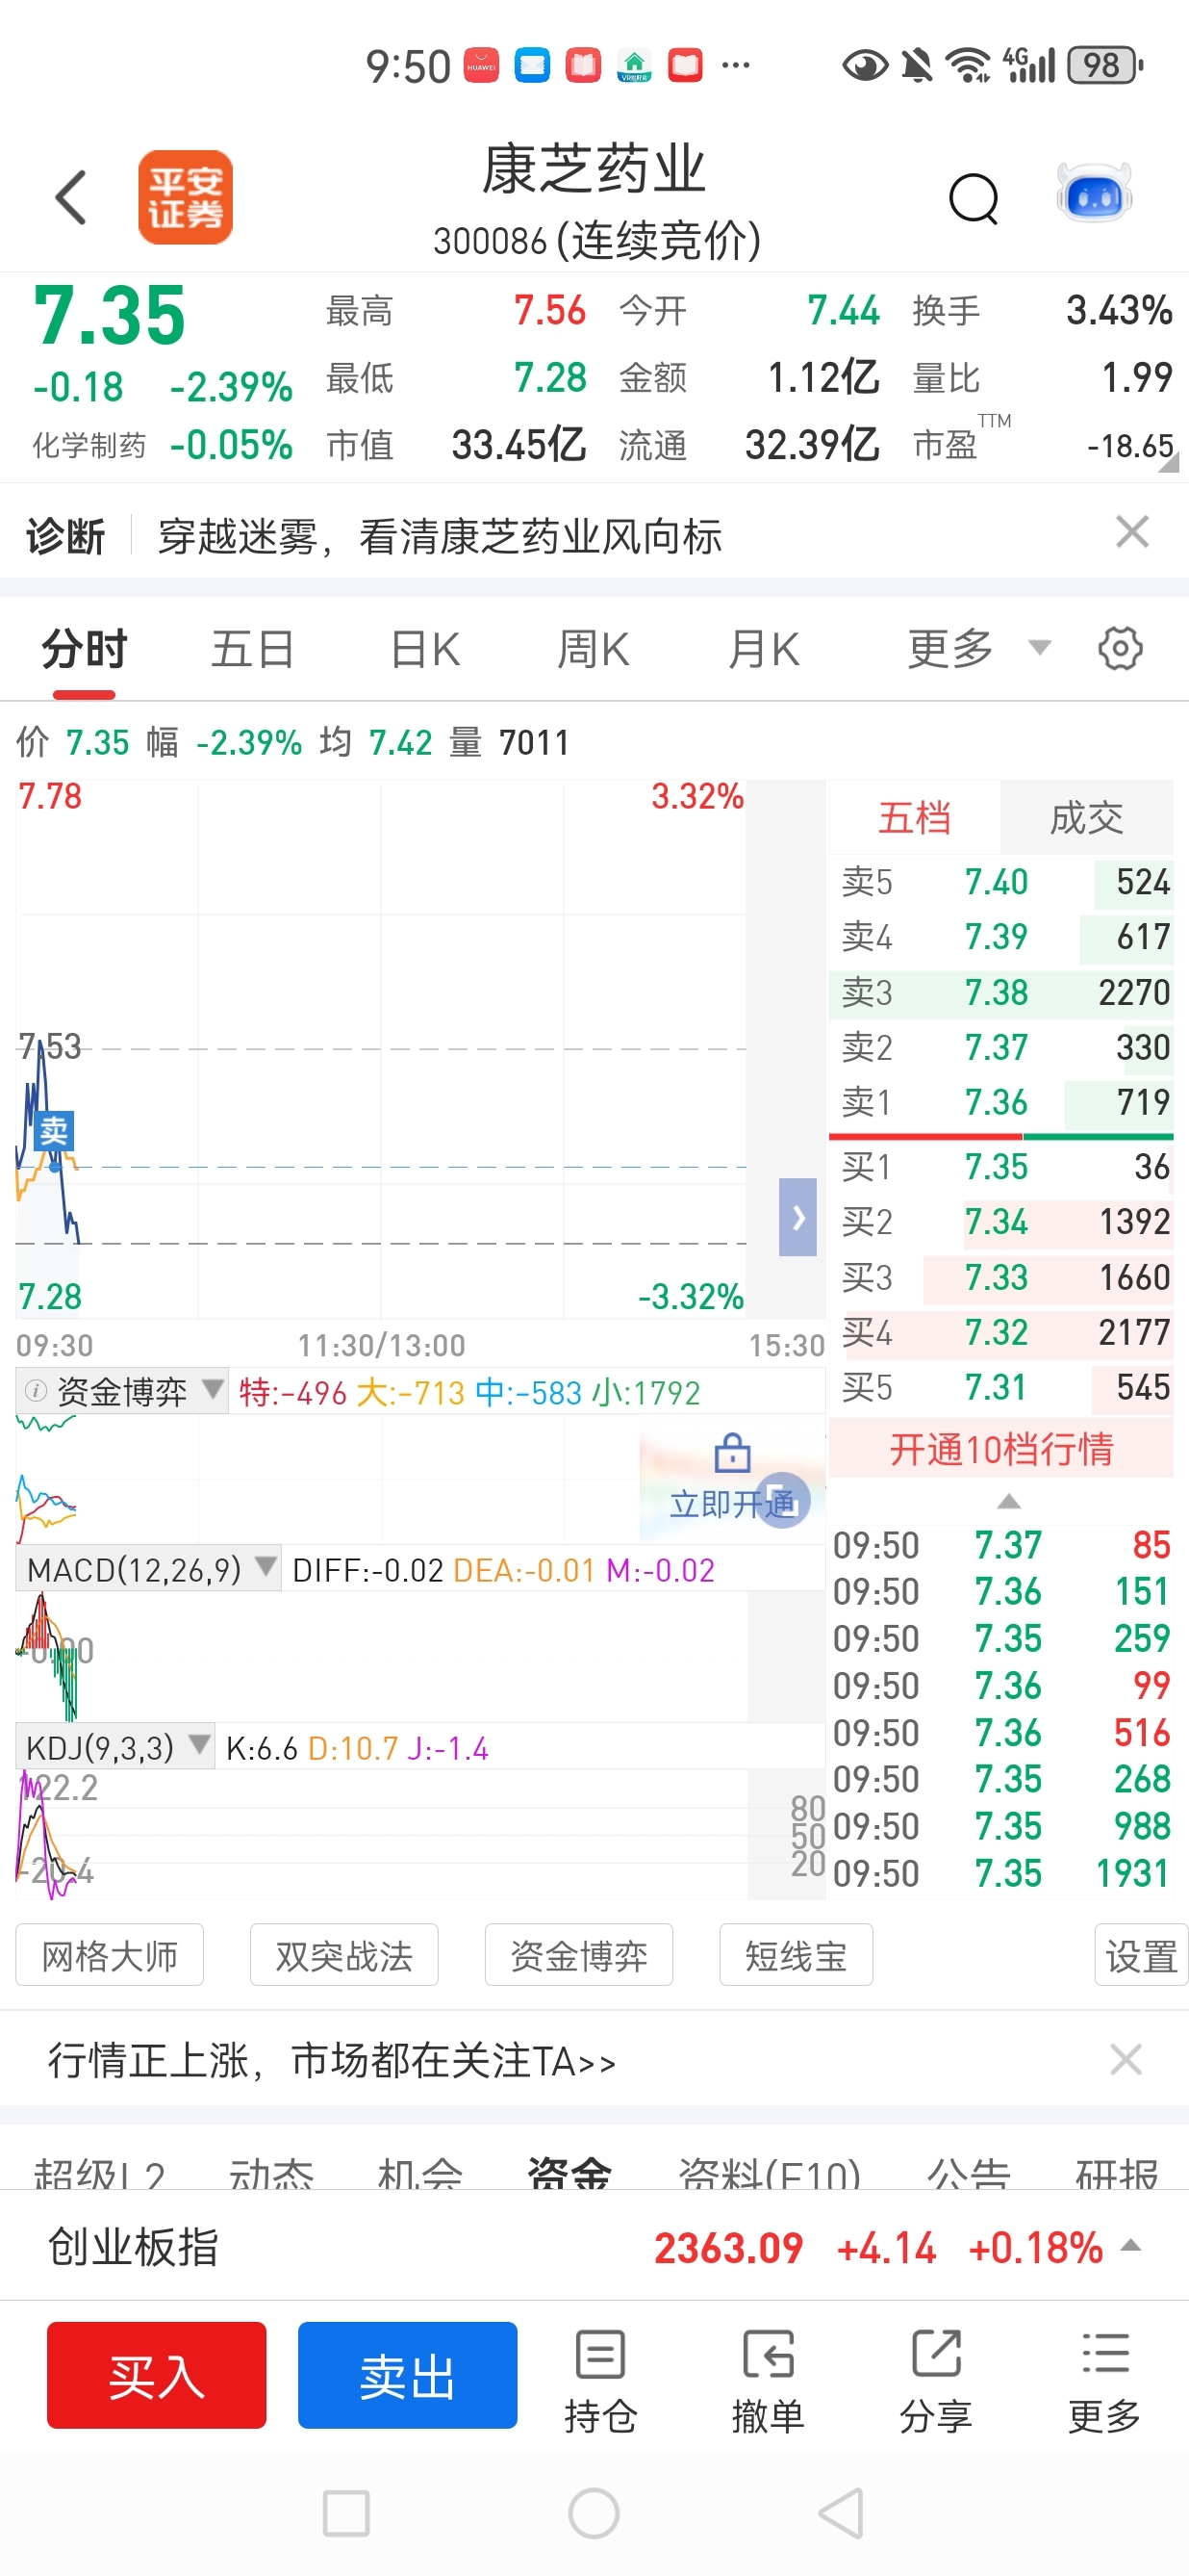Switch to 日K chart tab
The image size is (1189, 2576).
point(424,650)
